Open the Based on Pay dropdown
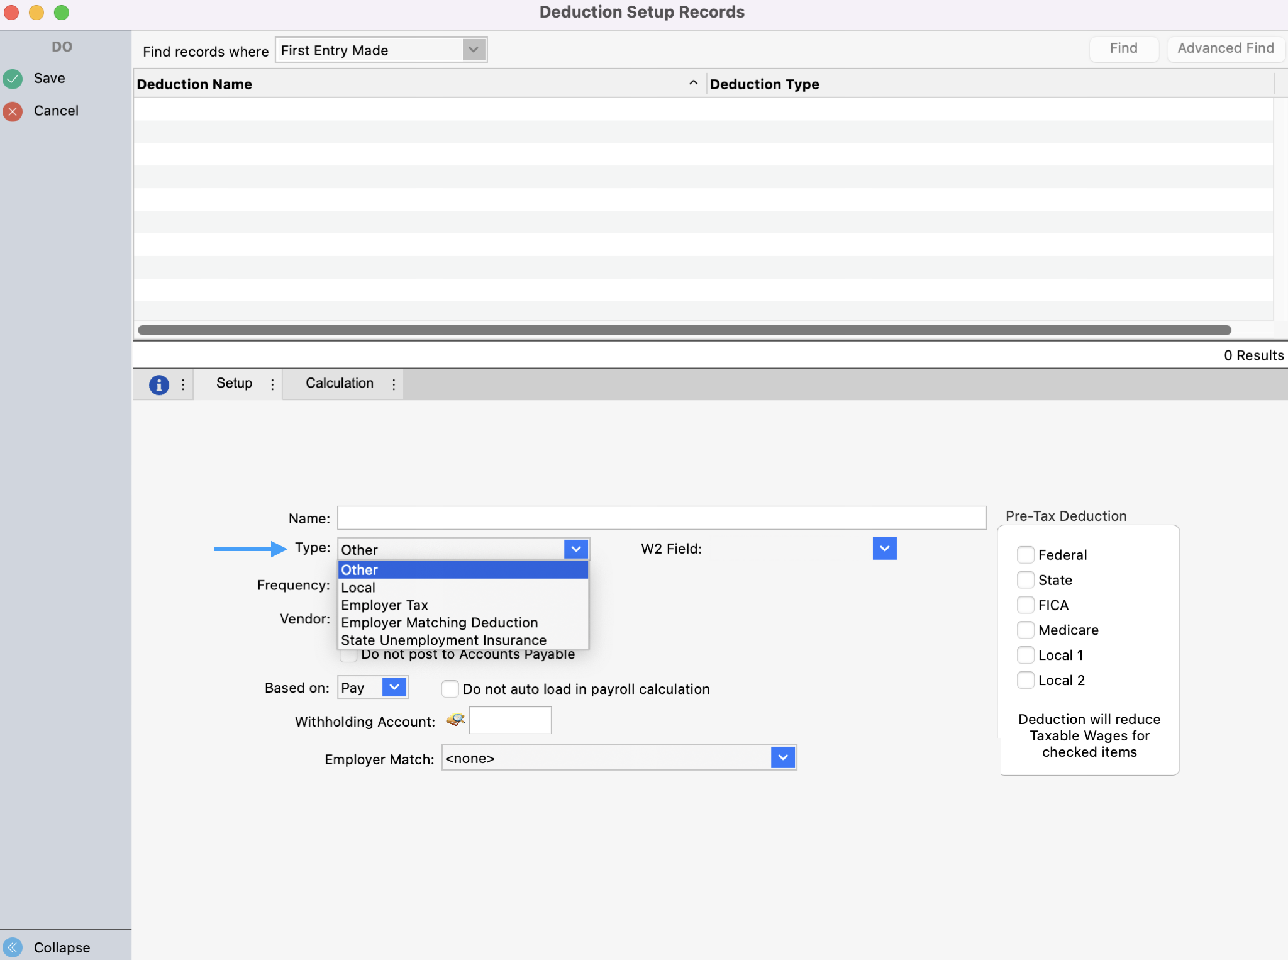This screenshot has height=960, width=1288. pyautogui.click(x=394, y=687)
